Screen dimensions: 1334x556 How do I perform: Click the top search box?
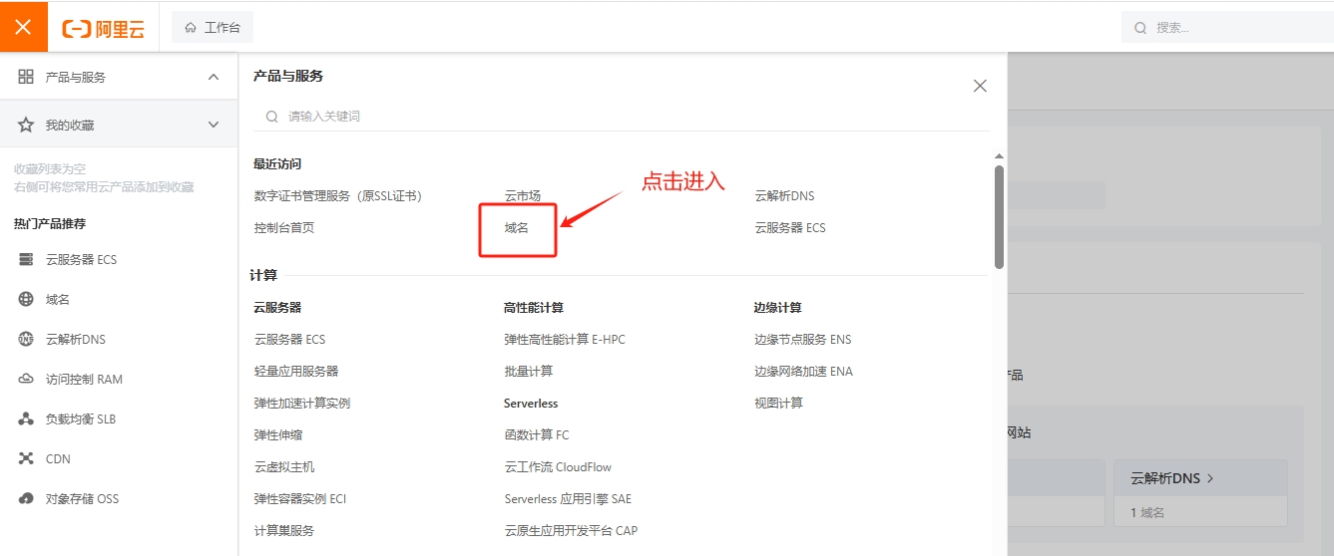coord(1227,28)
